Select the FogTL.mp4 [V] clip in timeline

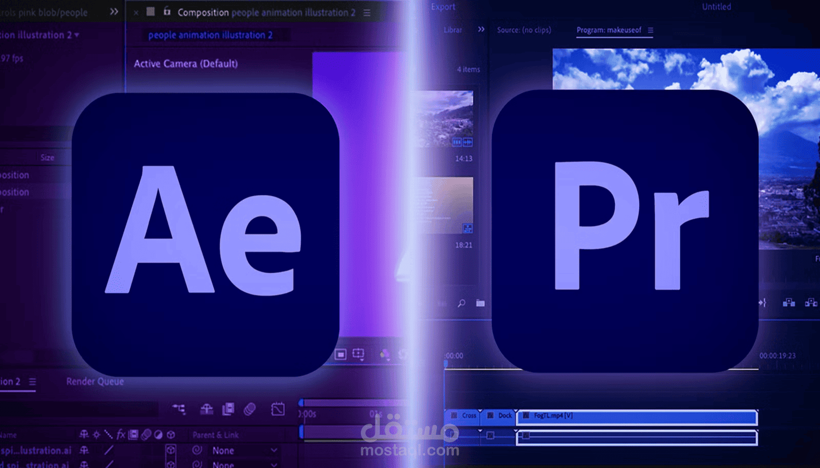pyautogui.click(x=637, y=416)
